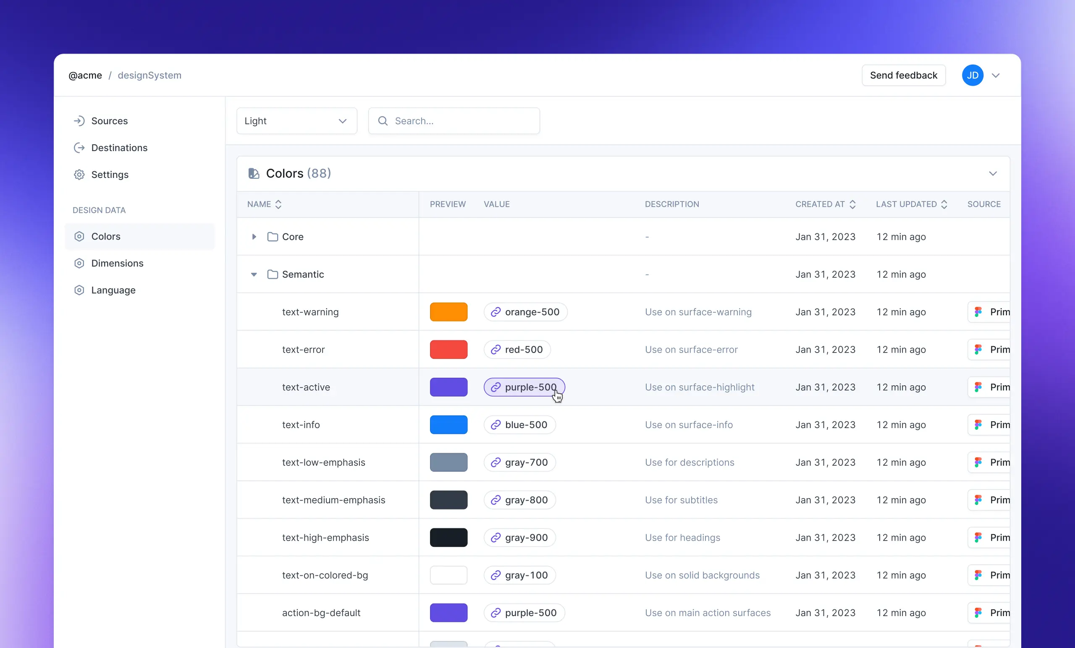
Task: Click the Destinations icon in sidebar
Action: point(79,147)
